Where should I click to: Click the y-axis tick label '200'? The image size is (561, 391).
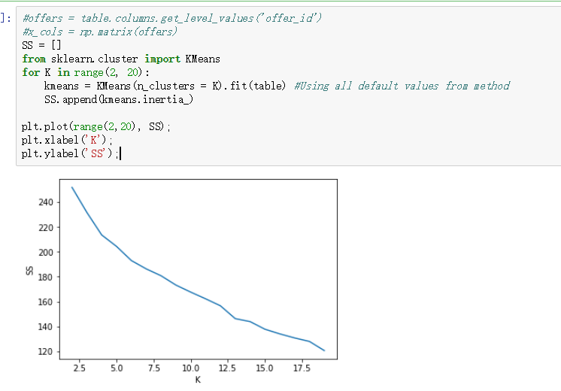(45, 252)
